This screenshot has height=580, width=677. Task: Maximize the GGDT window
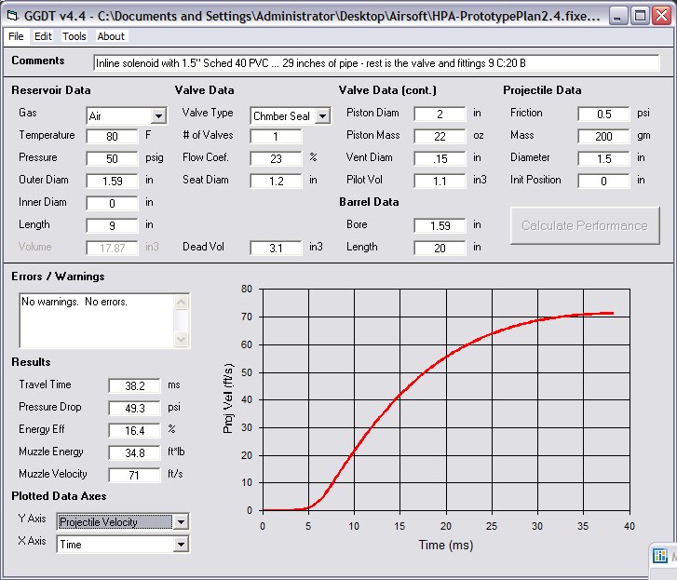coord(640,16)
